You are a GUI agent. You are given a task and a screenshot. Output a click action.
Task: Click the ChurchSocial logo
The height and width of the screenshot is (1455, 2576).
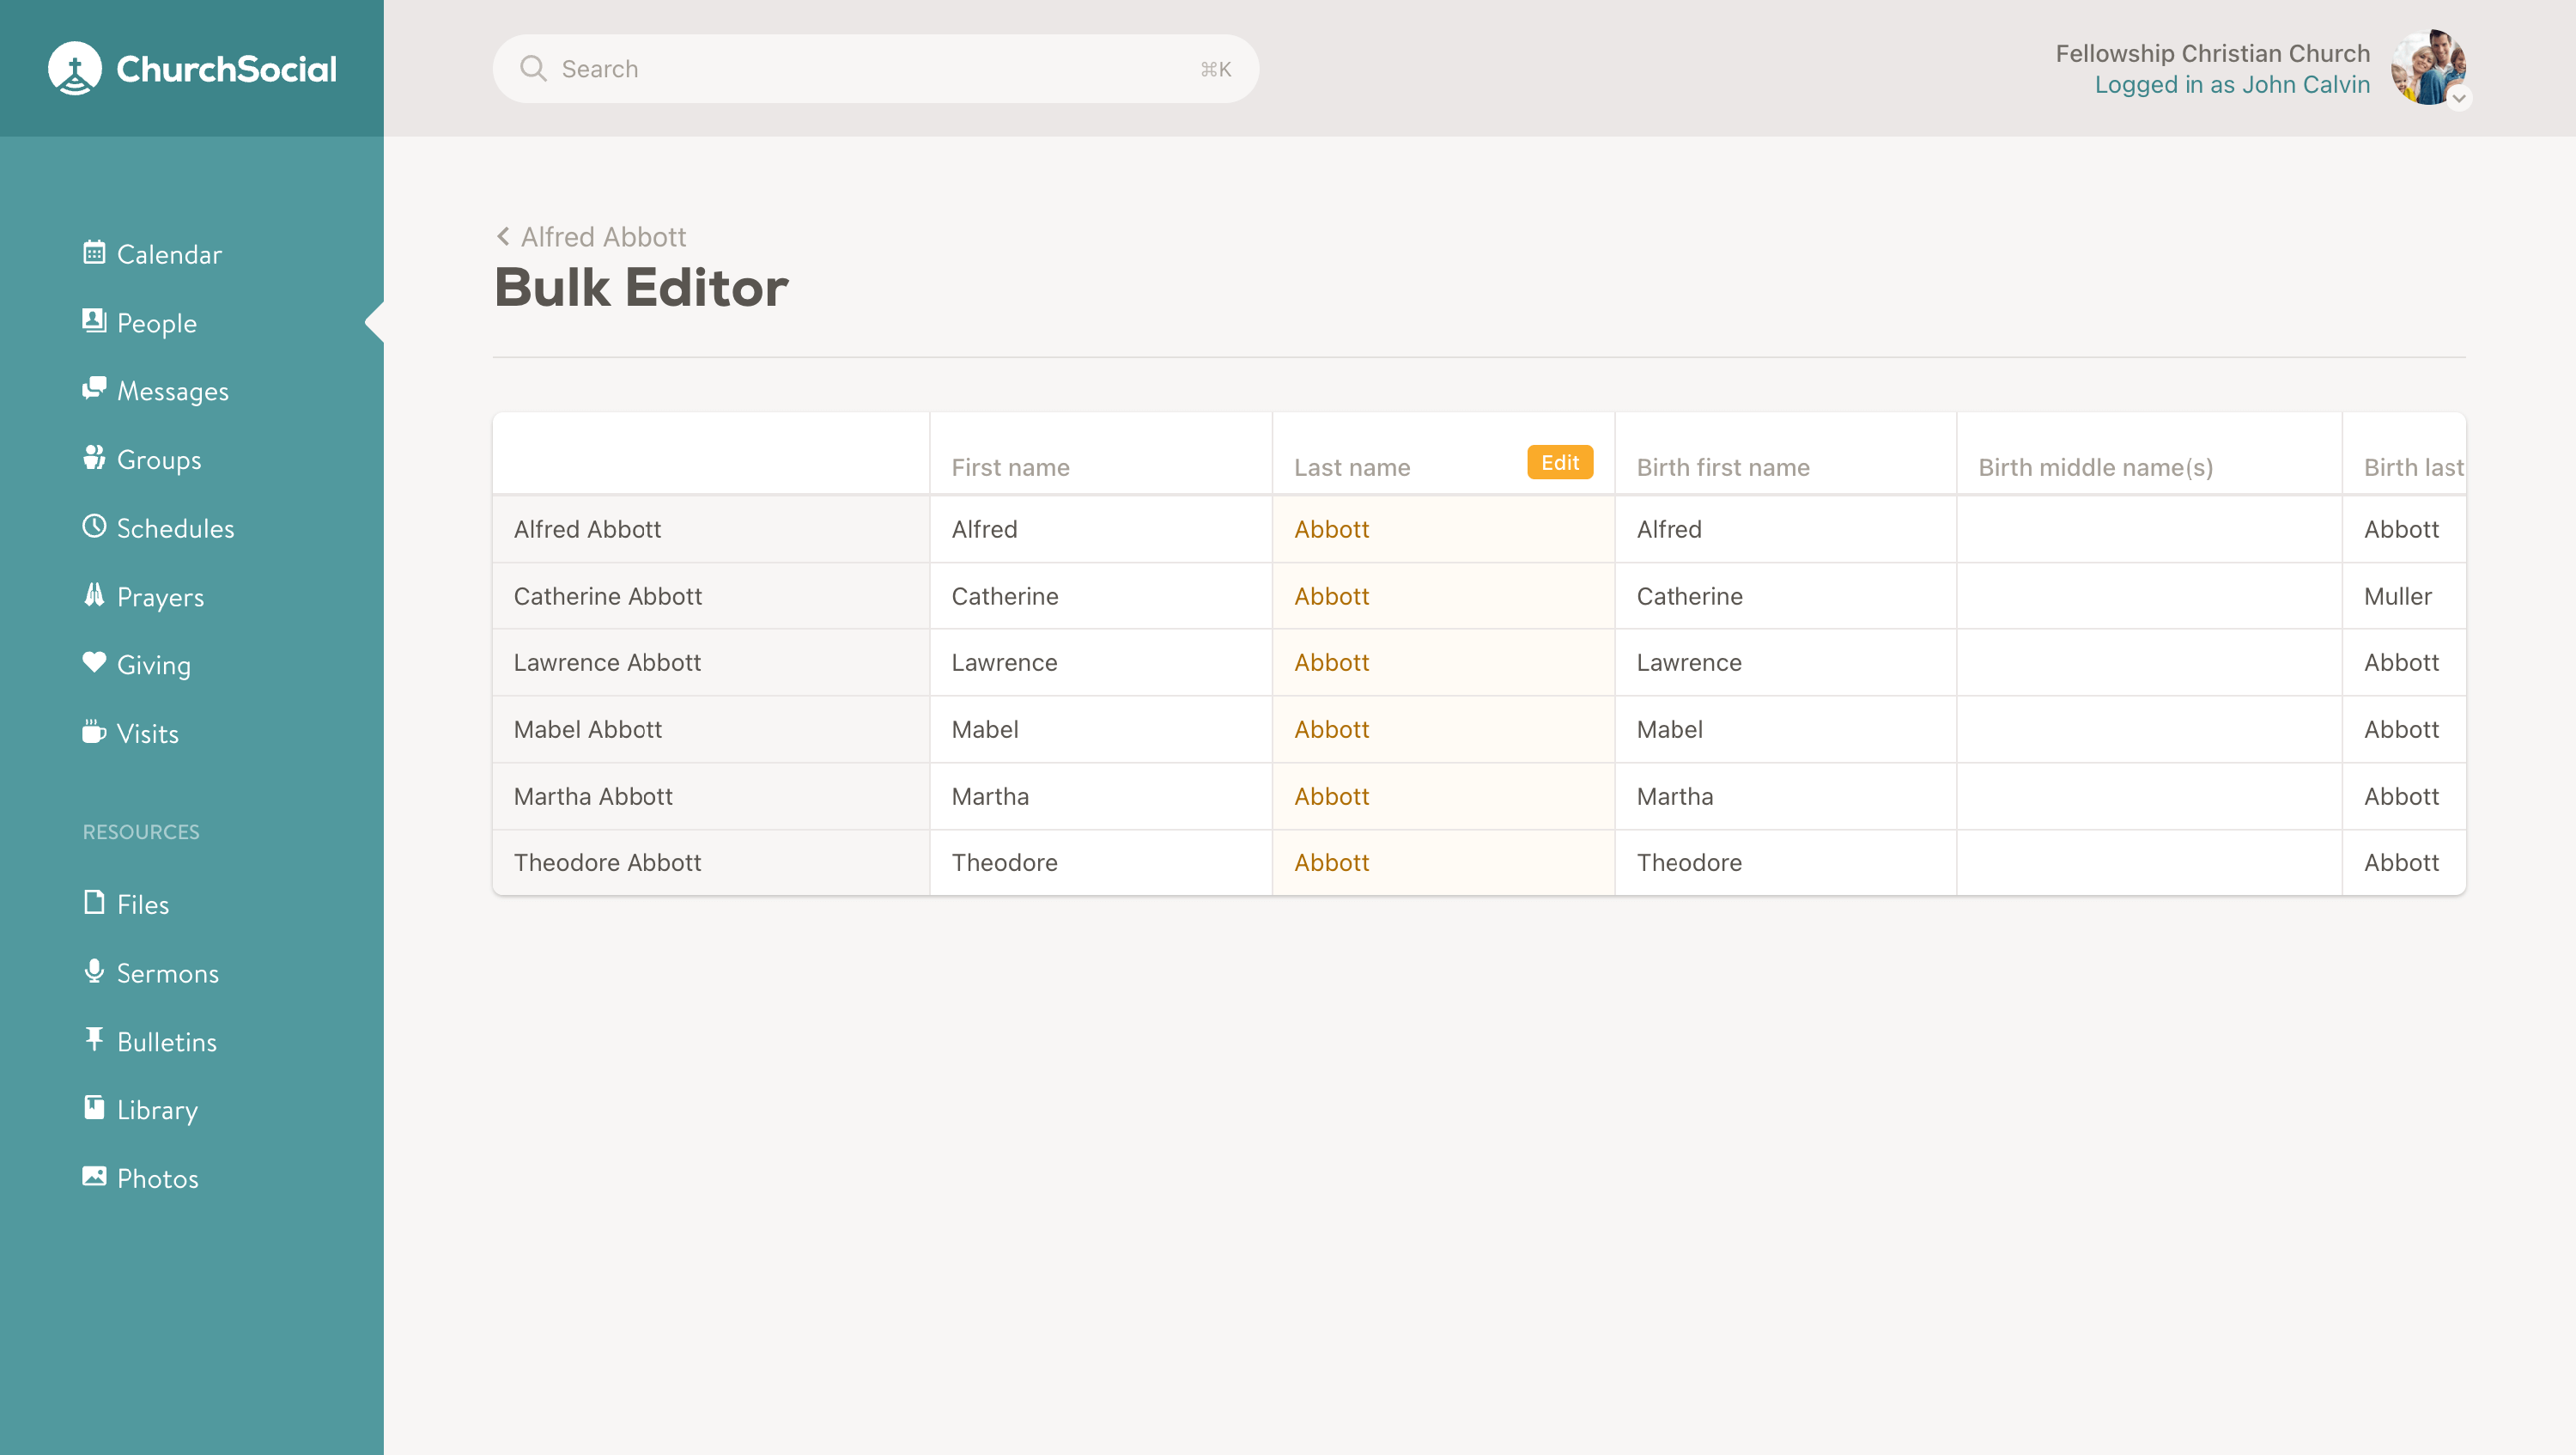point(192,68)
